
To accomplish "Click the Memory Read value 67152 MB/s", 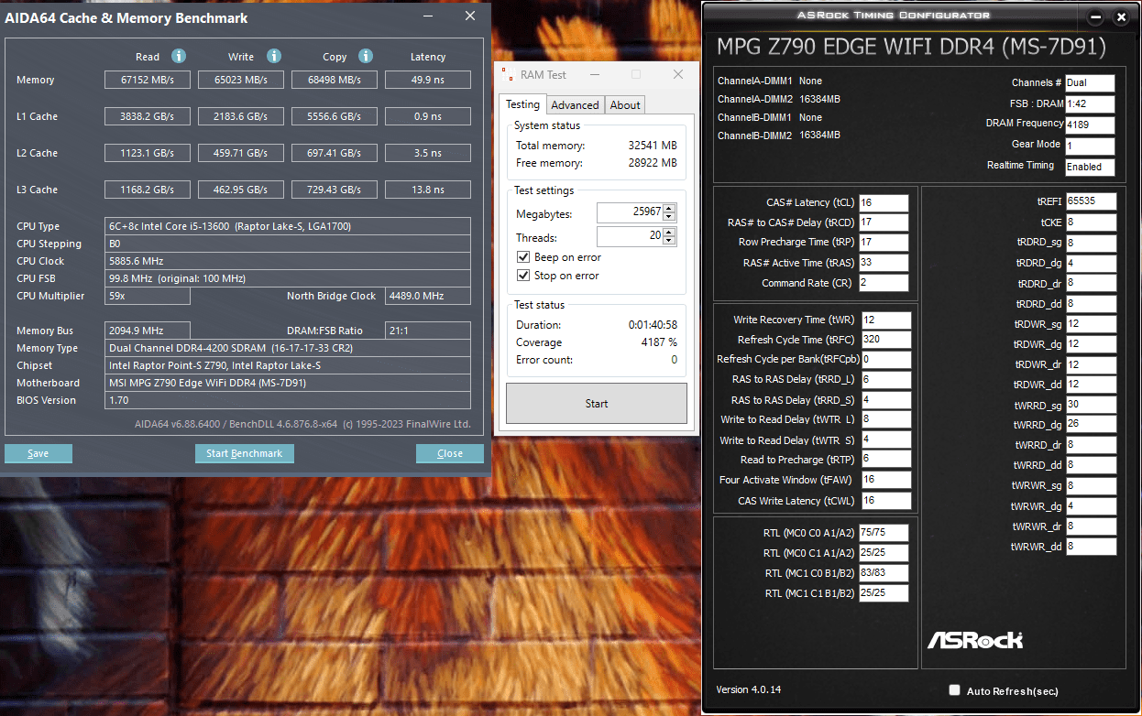I will [x=148, y=80].
